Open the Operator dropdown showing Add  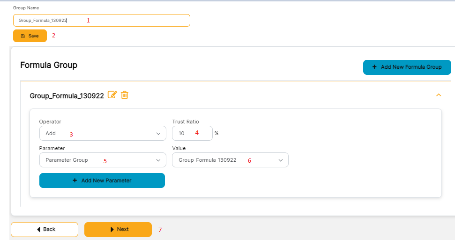[103, 133]
